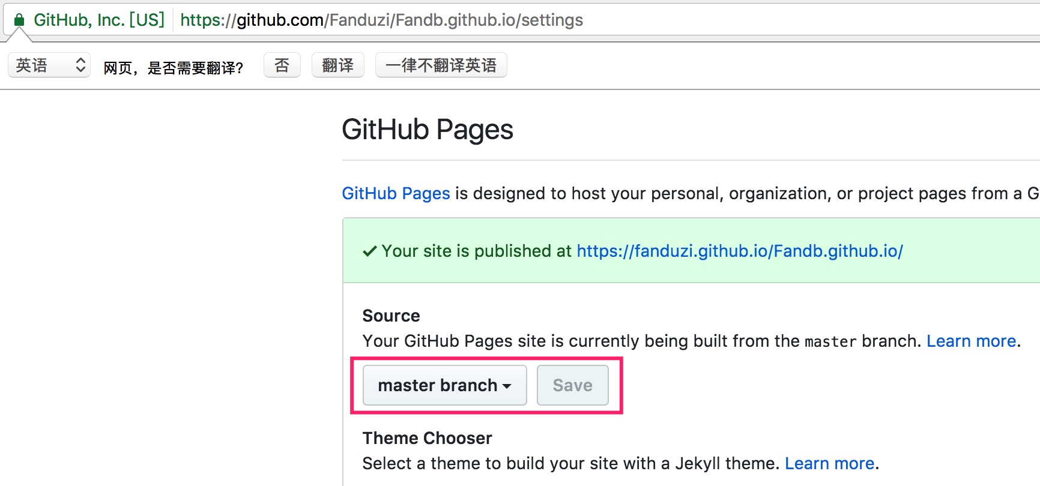Click the GitHub, Inc. [US] certificate label

pyautogui.click(x=99, y=20)
